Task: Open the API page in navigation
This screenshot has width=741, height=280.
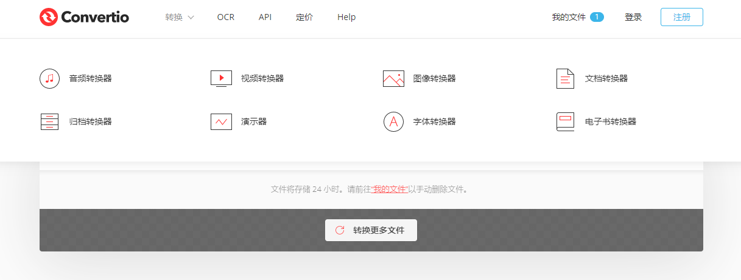Action: [x=265, y=17]
